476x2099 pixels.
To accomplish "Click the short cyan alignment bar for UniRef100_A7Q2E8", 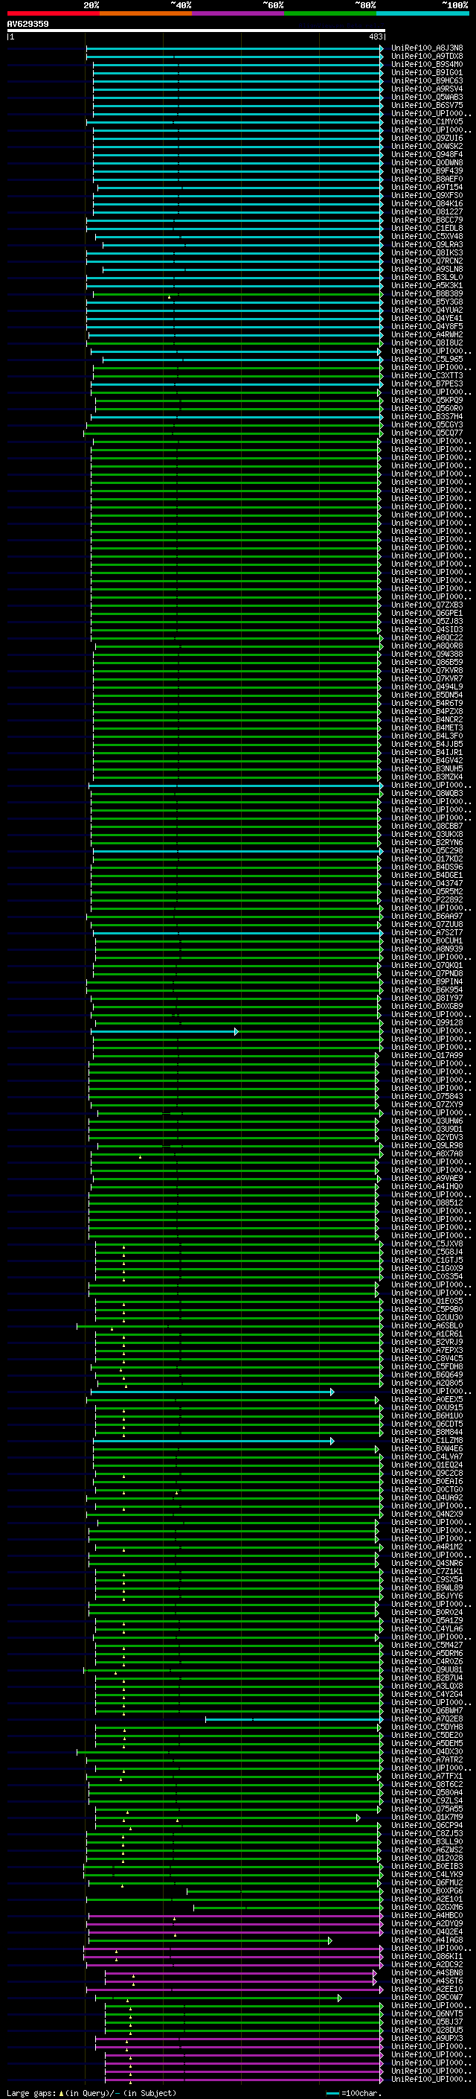I will click(x=294, y=1719).
